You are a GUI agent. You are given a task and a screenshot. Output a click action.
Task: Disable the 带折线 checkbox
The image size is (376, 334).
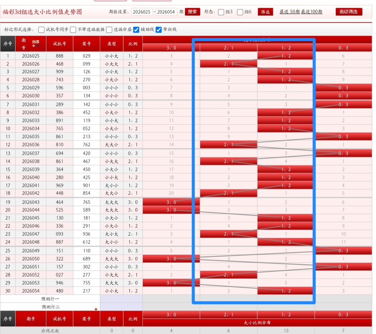point(159,30)
